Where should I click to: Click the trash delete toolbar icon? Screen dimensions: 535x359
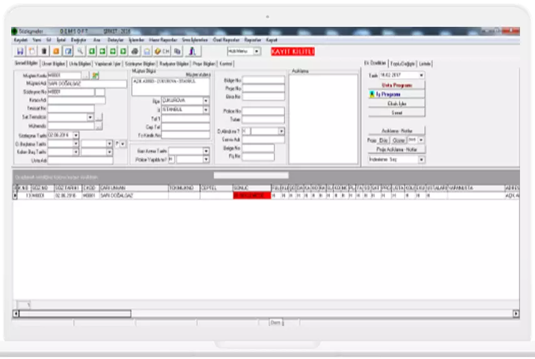click(x=44, y=51)
